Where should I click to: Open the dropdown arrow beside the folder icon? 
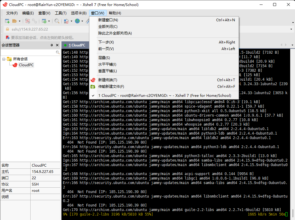(x=19, y=21)
